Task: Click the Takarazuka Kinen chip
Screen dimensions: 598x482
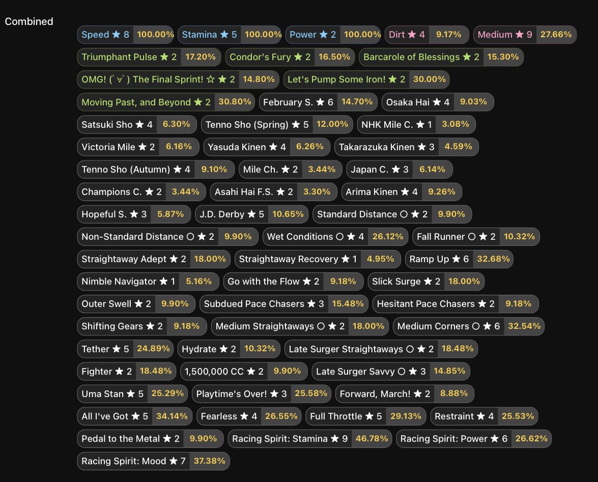Action: (x=407, y=147)
